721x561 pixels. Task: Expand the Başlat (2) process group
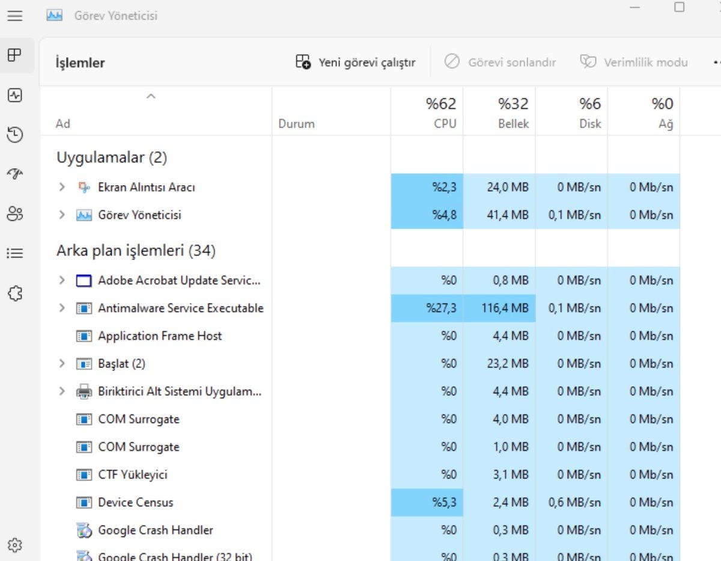[x=61, y=363]
